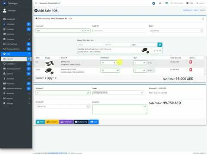Click the Draft button
Screen dimensions: 207x155
coord(40,122)
